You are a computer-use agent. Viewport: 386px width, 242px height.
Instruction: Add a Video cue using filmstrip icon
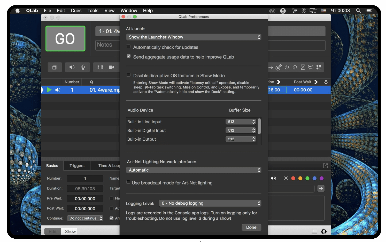point(100,67)
